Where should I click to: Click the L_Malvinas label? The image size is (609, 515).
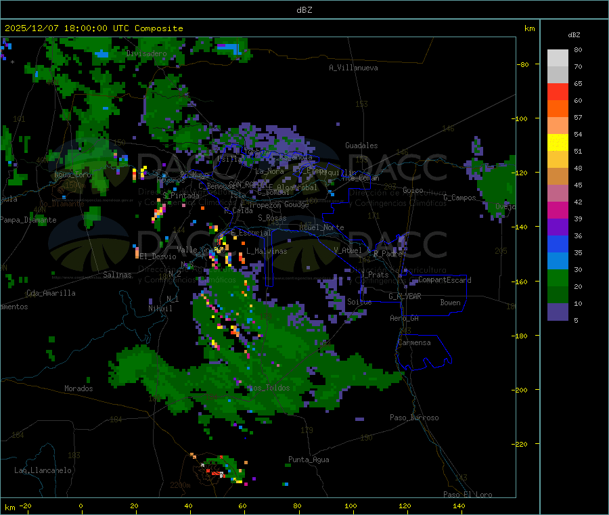[267, 251]
